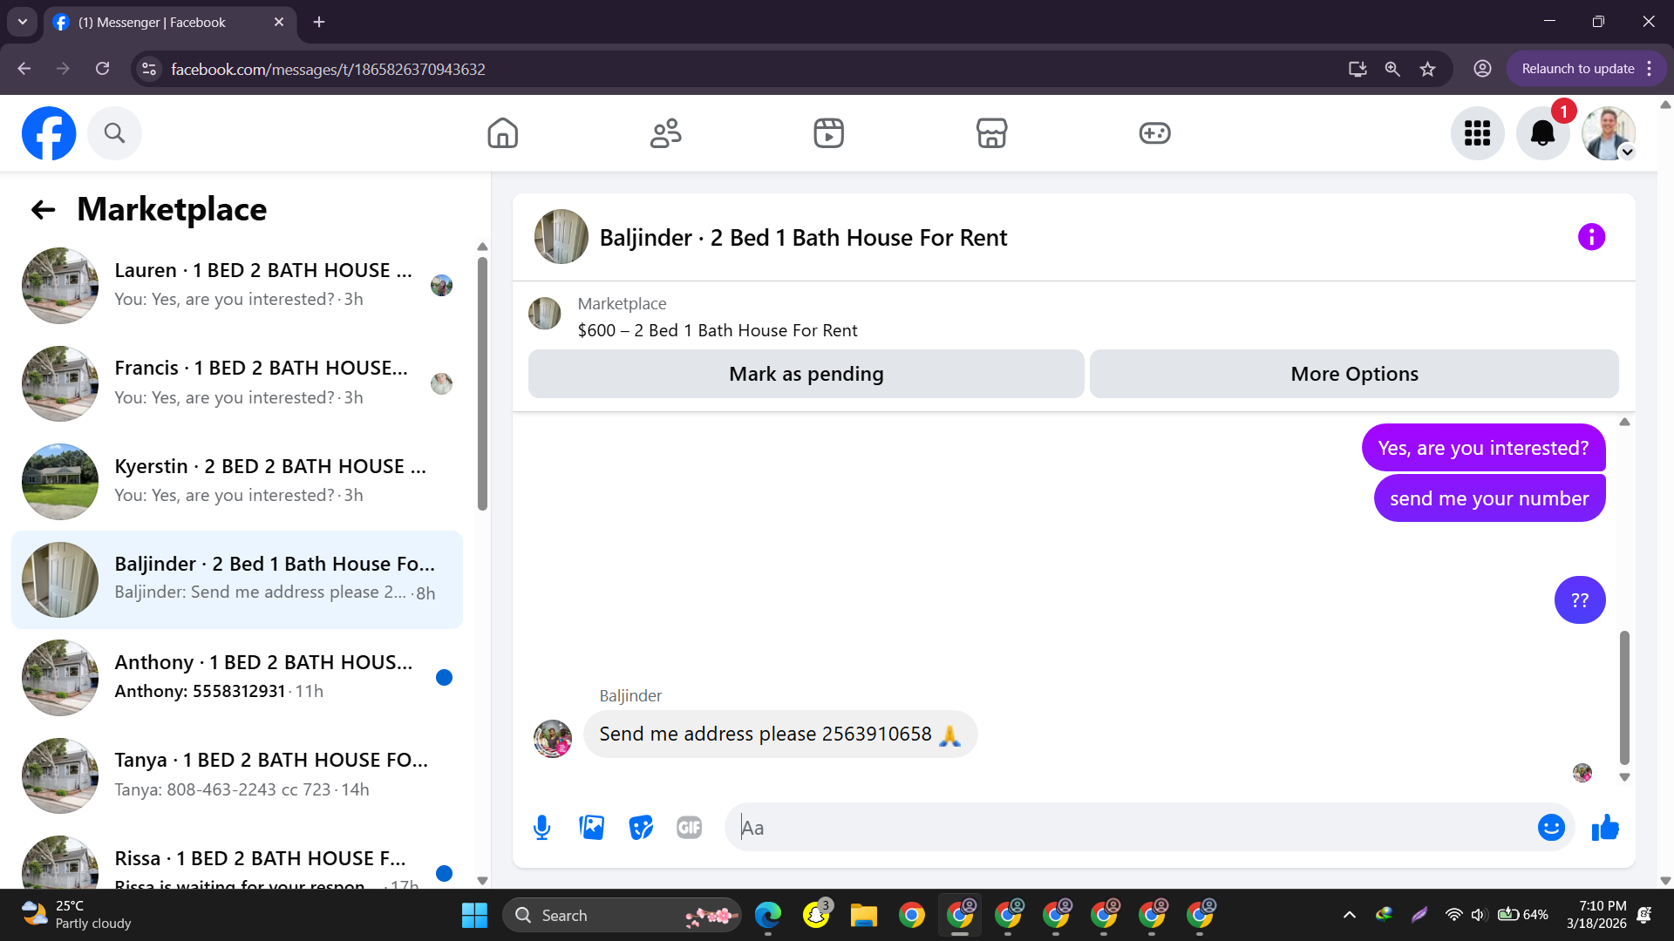Open emoji picker in message box
The image size is (1674, 941).
pos(1551,828)
